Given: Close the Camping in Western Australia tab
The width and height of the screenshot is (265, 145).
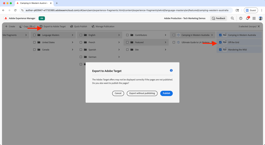Looking at the screenshot, I should (51, 3).
